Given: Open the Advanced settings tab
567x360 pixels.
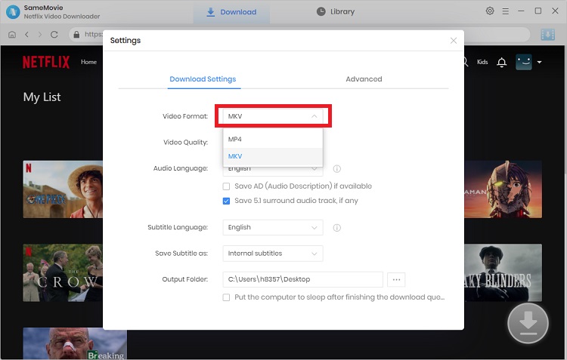Looking at the screenshot, I should [x=364, y=79].
